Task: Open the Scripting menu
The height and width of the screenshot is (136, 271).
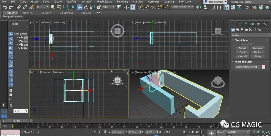Action: click(x=169, y=2)
